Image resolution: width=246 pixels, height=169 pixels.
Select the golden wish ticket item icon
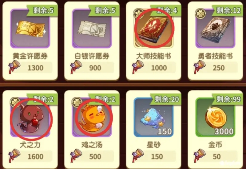pyautogui.click(x=30, y=28)
